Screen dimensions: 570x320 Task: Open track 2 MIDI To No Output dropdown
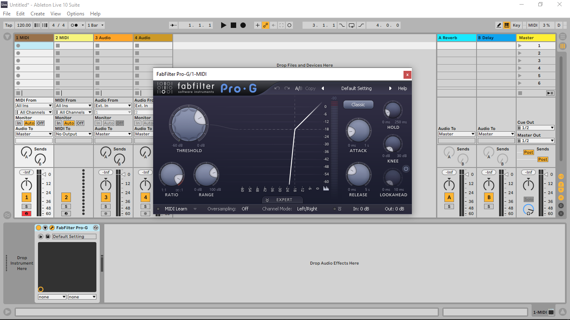click(x=73, y=134)
